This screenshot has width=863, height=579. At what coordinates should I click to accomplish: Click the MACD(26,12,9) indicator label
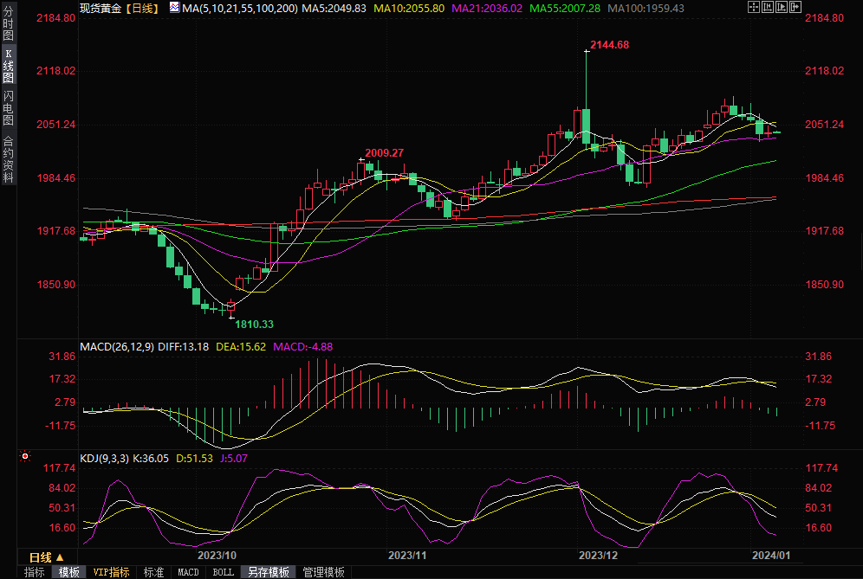tap(117, 347)
